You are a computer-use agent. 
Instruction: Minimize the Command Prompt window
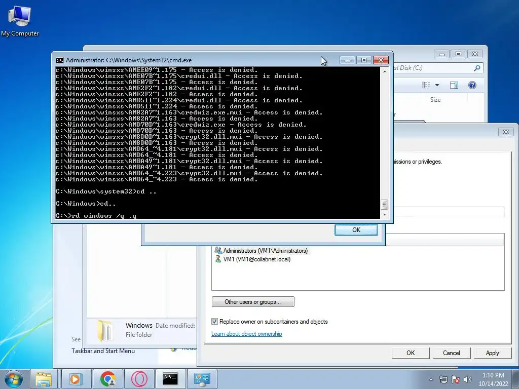(347, 60)
